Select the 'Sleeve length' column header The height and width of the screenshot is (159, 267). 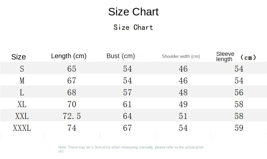coord(225,57)
